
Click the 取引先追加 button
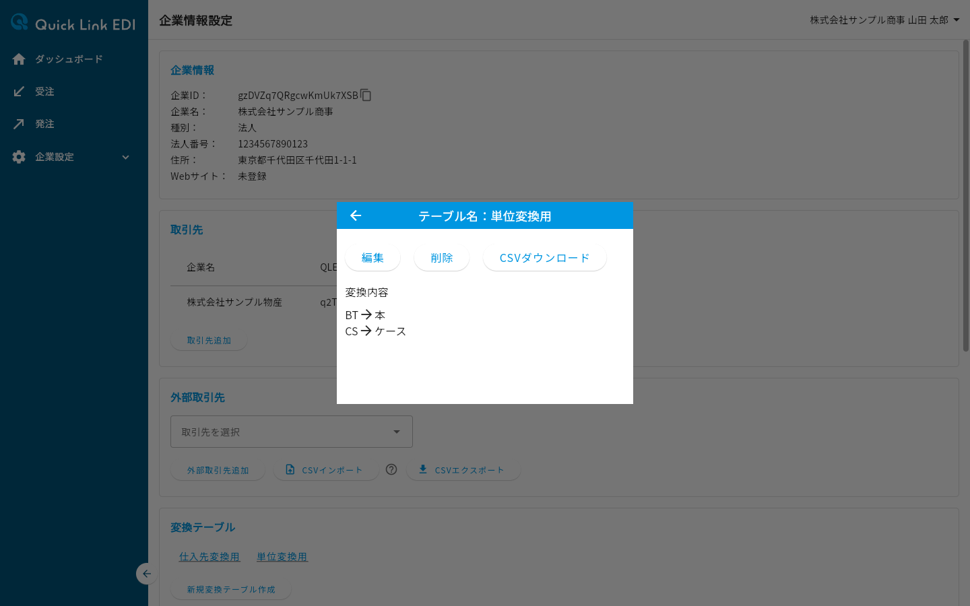tap(209, 341)
